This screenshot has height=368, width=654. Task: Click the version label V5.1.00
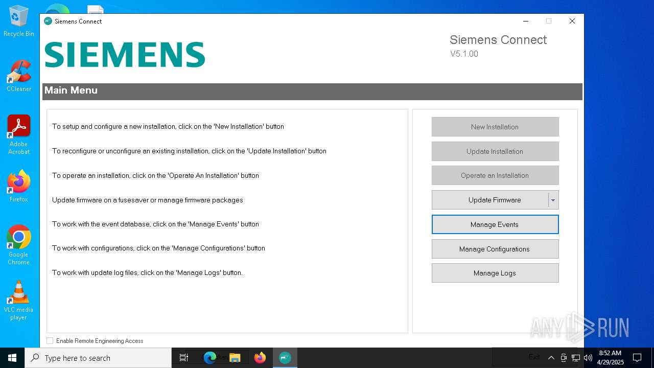click(464, 54)
